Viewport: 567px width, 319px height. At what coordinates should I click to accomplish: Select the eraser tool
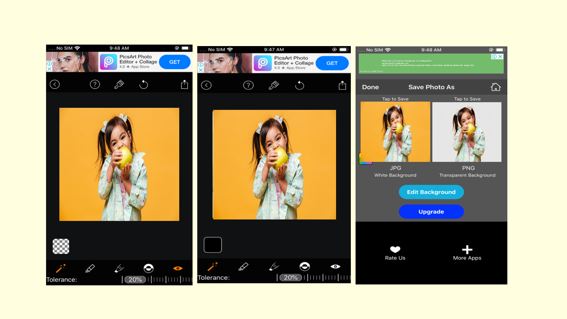(x=90, y=268)
